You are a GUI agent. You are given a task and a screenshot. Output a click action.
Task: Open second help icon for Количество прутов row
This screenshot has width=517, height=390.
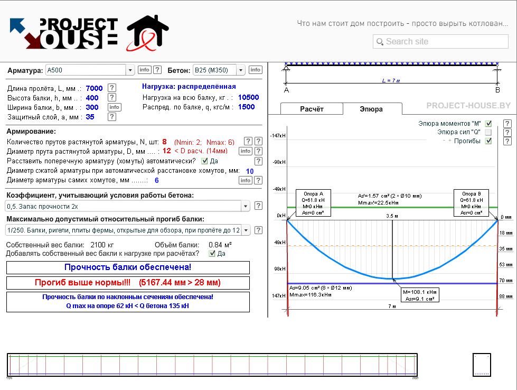coord(259,141)
